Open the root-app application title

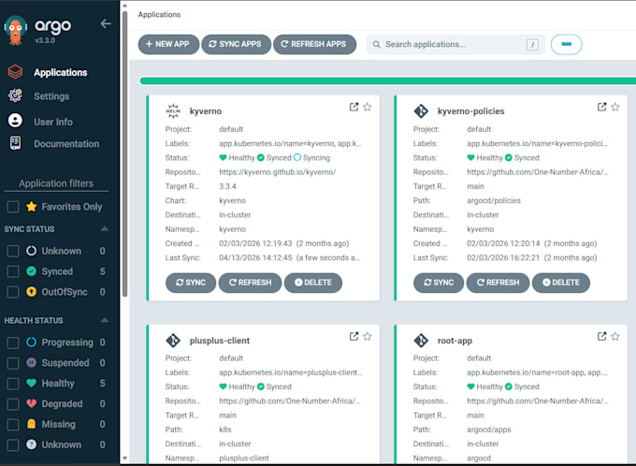point(455,341)
